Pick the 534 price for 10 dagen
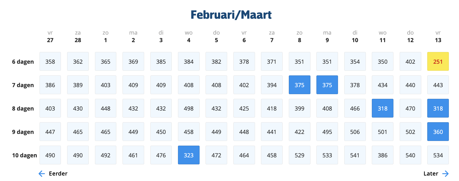 point(438,155)
